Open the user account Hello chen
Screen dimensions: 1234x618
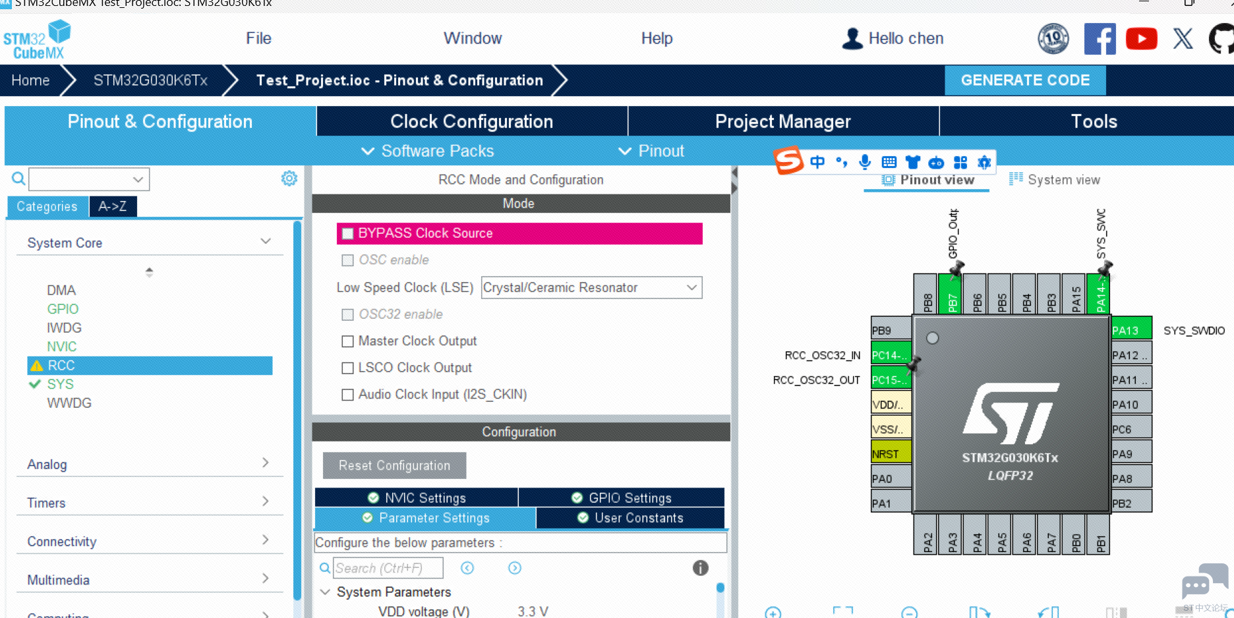pyautogui.click(x=893, y=39)
